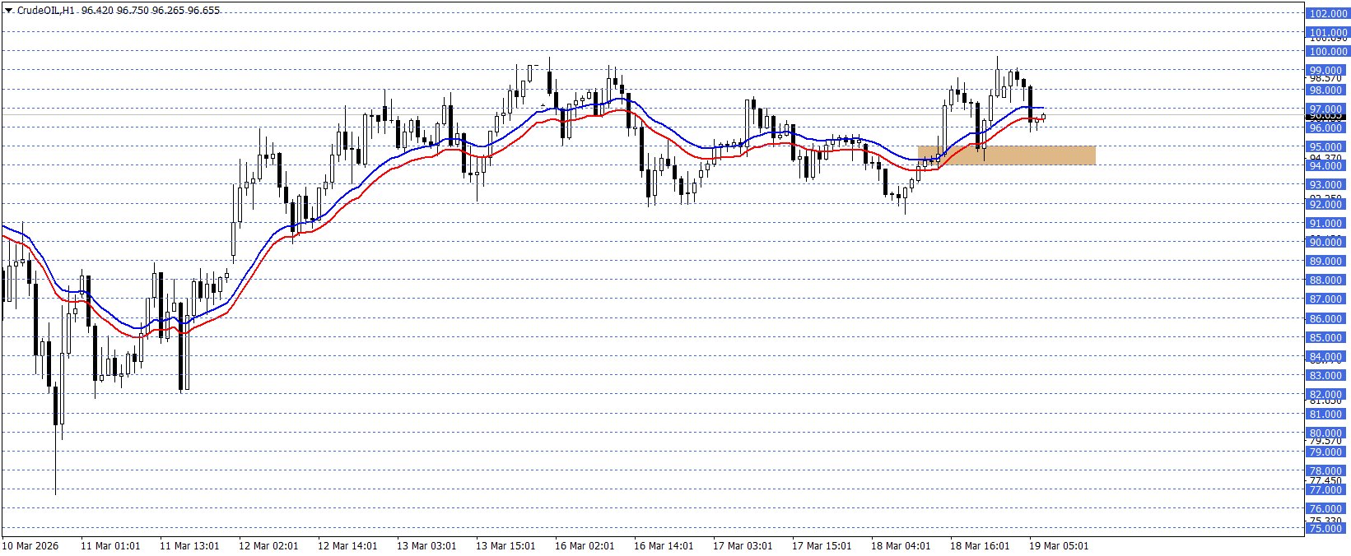Image resolution: width=1351 pixels, height=556 pixels.
Task: Select the 95.000 price label
Action: pyautogui.click(x=1327, y=147)
